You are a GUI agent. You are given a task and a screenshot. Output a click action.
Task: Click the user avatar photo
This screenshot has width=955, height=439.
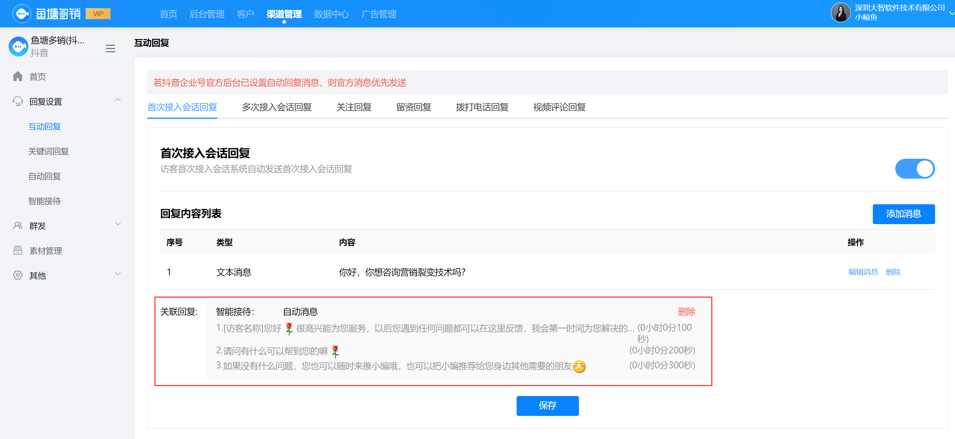(x=840, y=12)
